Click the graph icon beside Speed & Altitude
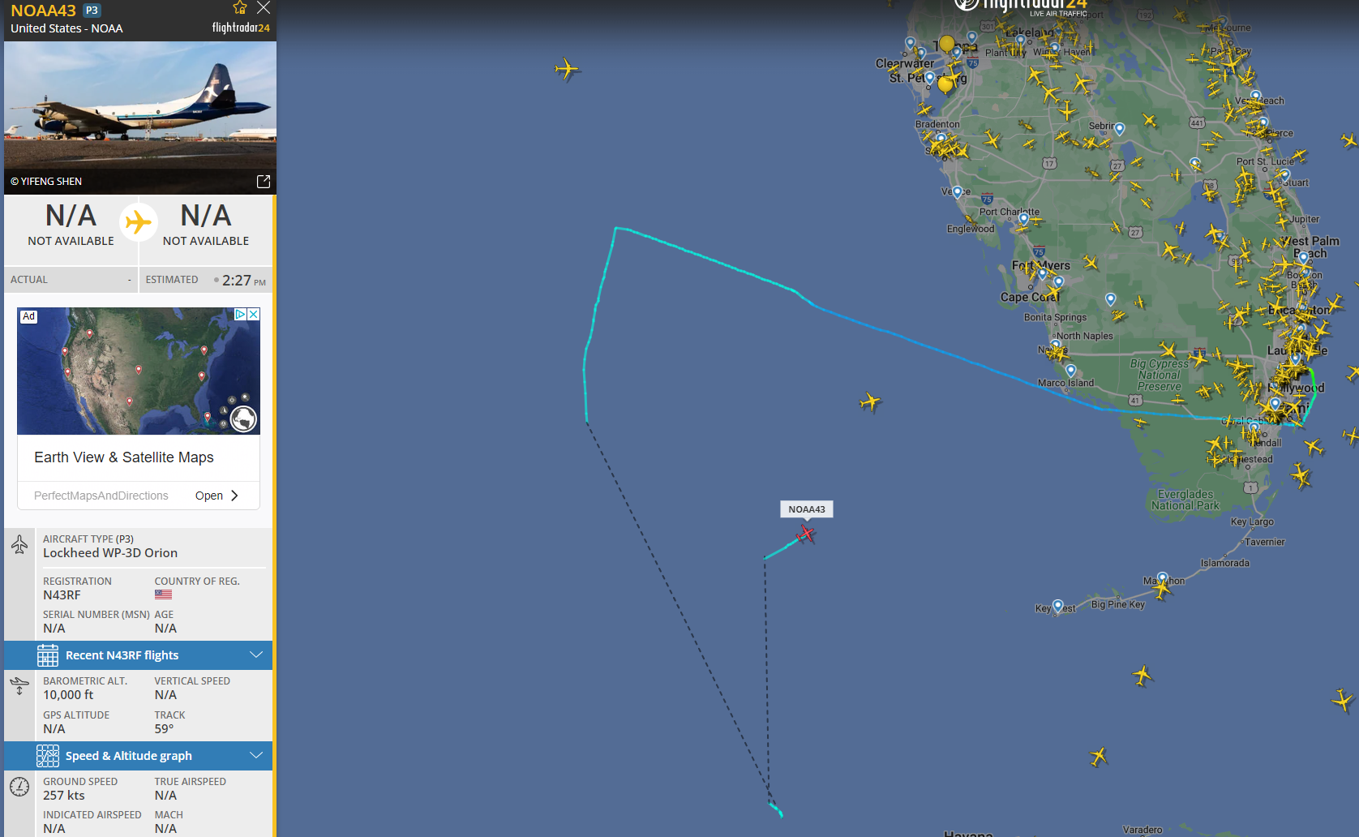The width and height of the screenshot is (1359, 837). [48, 756]
